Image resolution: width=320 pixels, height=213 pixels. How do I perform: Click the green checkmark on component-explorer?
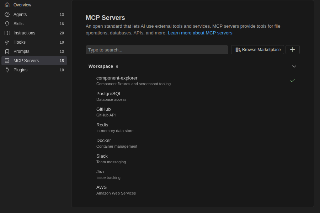[x=293, y=81]
